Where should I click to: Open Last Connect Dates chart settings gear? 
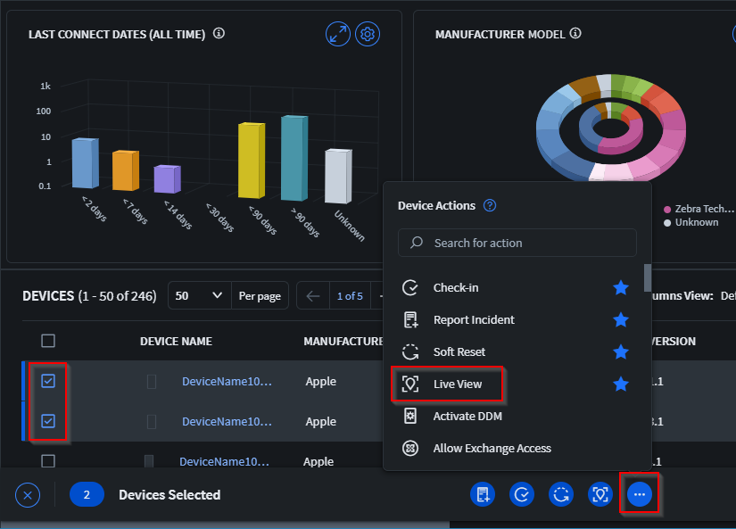coord(368,35)
